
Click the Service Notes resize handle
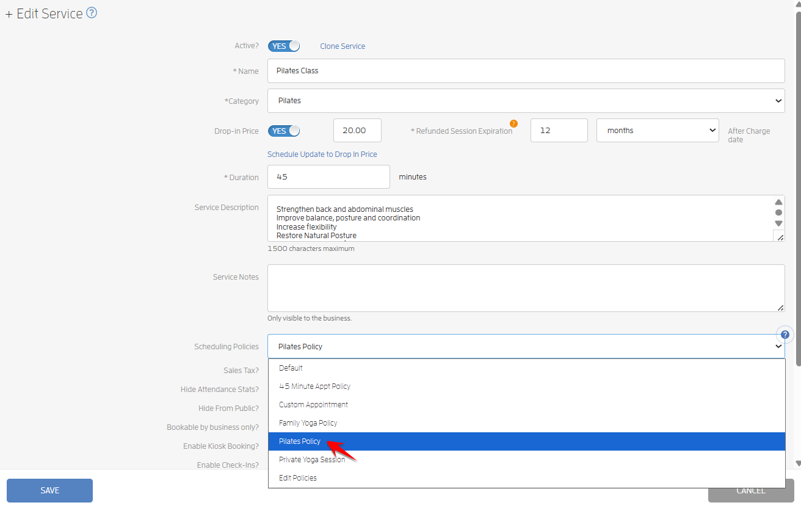(x=780, y=308)
